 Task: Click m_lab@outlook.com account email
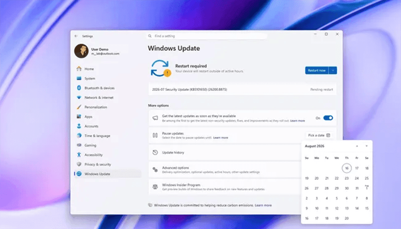(105, 54)
